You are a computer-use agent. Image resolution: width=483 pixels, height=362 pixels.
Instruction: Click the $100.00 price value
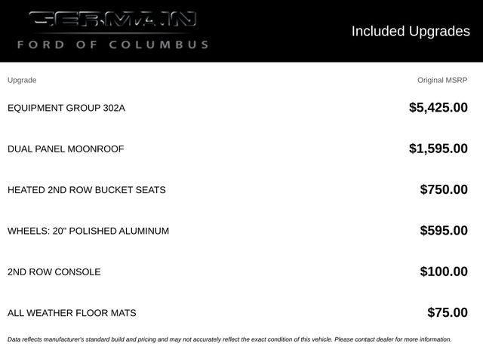tap(444, 271)
